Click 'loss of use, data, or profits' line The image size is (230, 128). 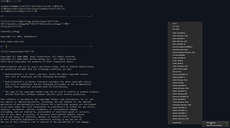(42, 115)
